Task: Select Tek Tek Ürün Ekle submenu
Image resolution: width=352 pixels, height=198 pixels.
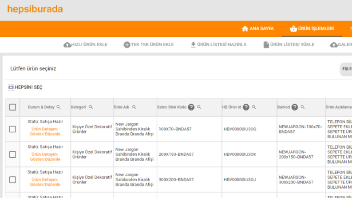Action: click(149, 45)
